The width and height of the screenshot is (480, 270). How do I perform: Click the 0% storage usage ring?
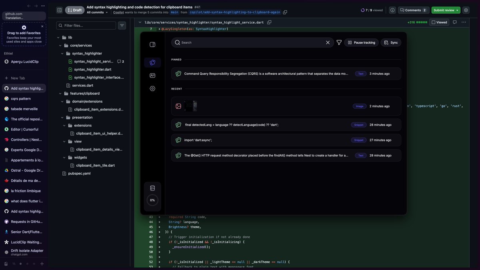click(x=152, y=200)
